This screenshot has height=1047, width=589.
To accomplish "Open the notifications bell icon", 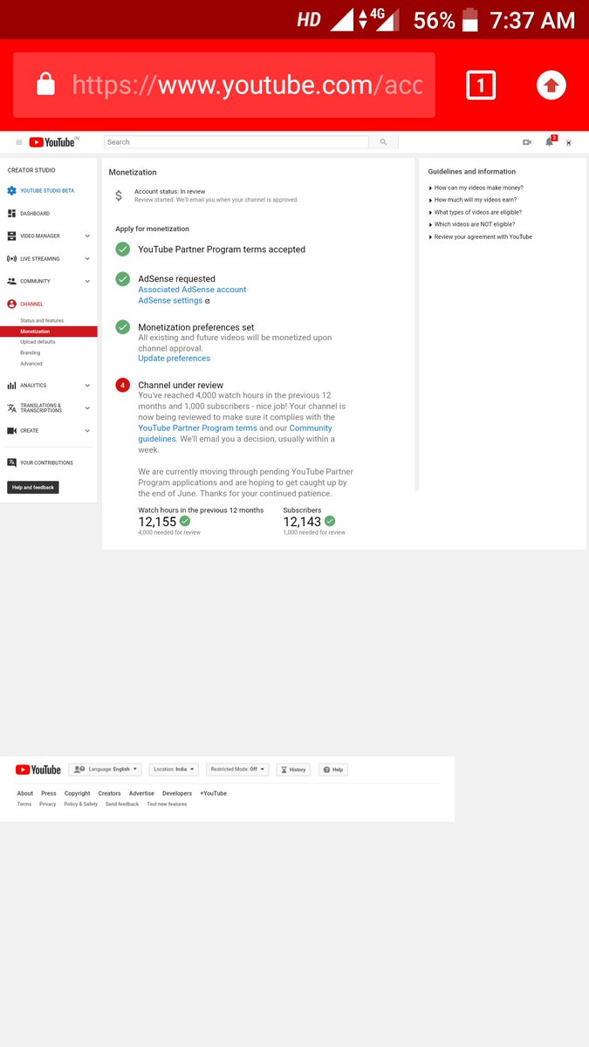I will (x=550, y=141).
